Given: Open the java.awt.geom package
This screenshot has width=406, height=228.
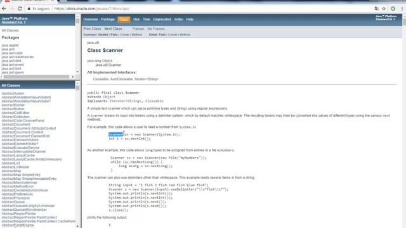Looking at the screenshot, I should click(x=13, y=72).
